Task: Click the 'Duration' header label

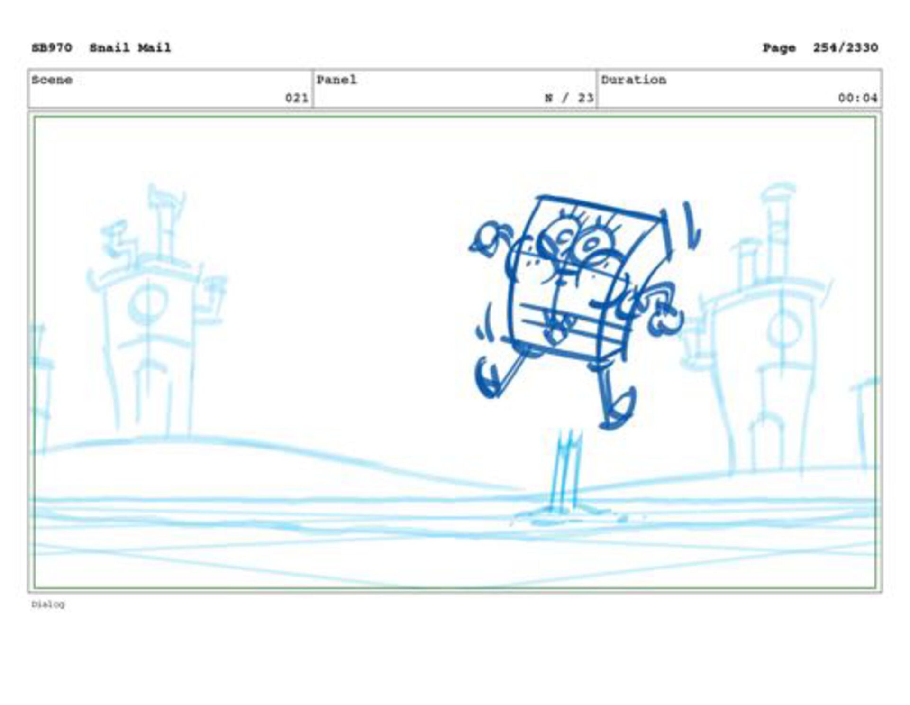Action: pyautogui.click(x=634, y=80)
